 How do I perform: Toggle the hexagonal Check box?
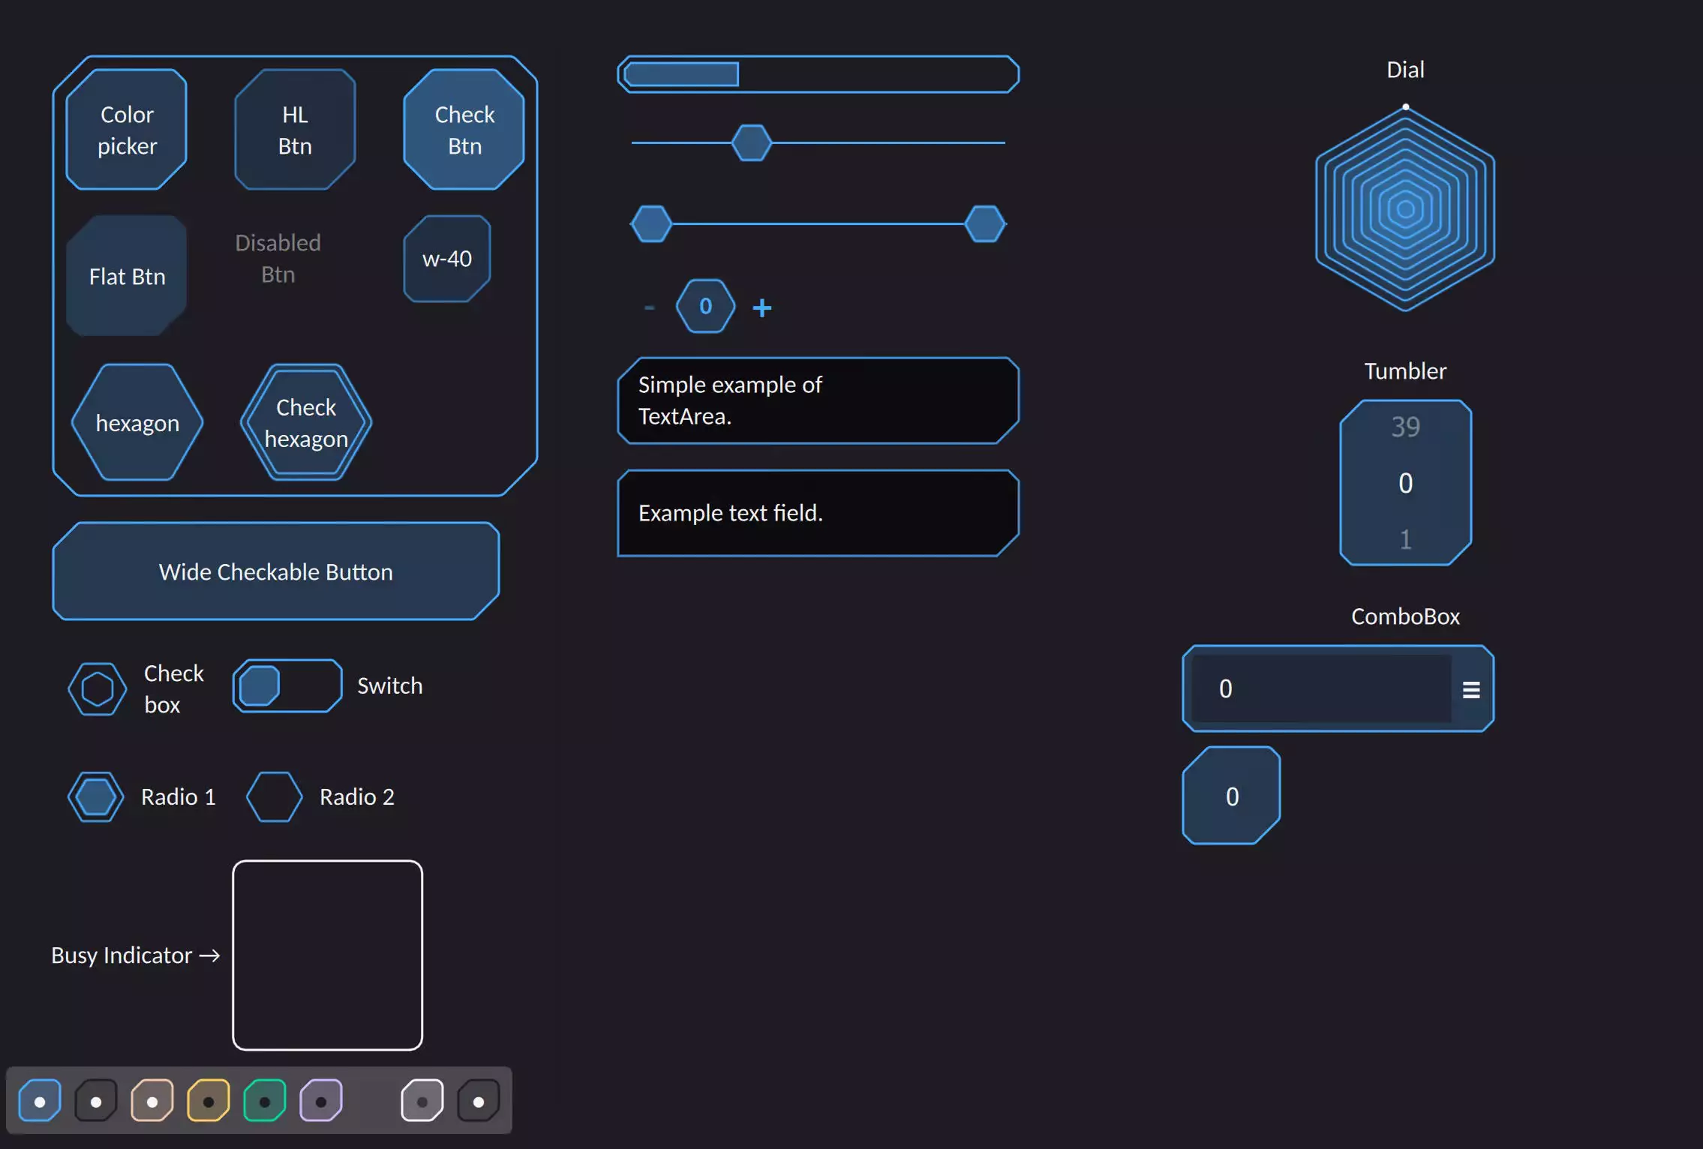[97, 688]
